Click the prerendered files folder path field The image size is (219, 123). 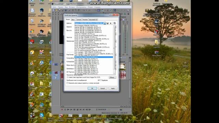tap(87, 78)
